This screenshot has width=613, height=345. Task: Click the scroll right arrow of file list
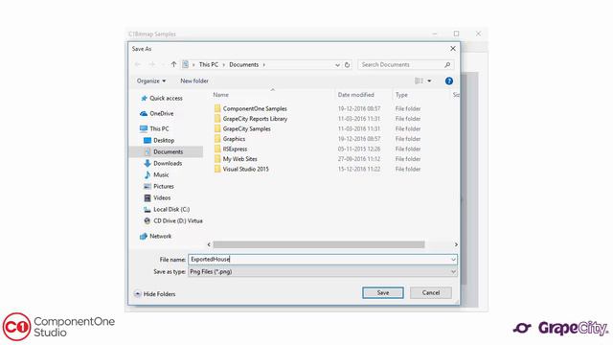[x=456, y=244]
